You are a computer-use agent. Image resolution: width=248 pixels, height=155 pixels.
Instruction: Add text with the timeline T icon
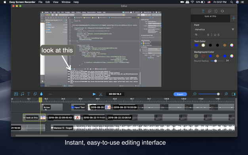[29, 94]
